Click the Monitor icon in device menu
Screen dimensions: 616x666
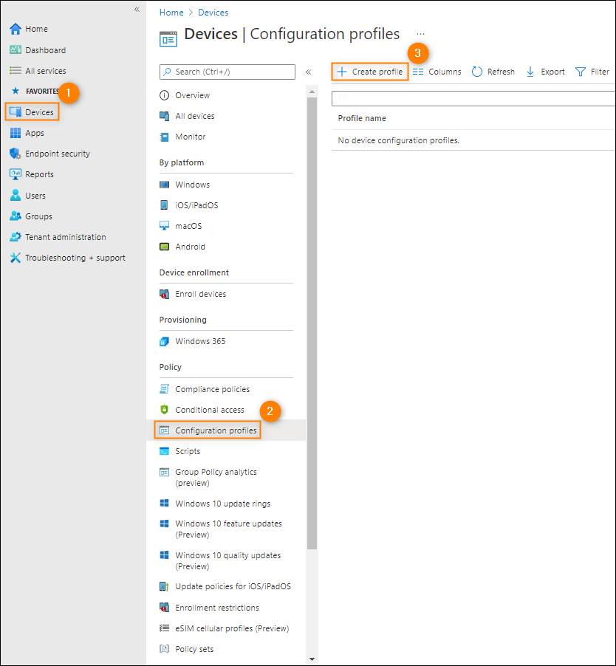pos(164,137)
